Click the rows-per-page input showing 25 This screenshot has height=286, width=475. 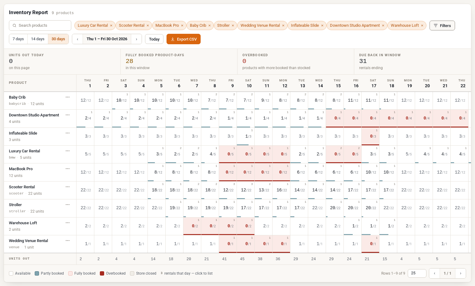tap(417, 273)
